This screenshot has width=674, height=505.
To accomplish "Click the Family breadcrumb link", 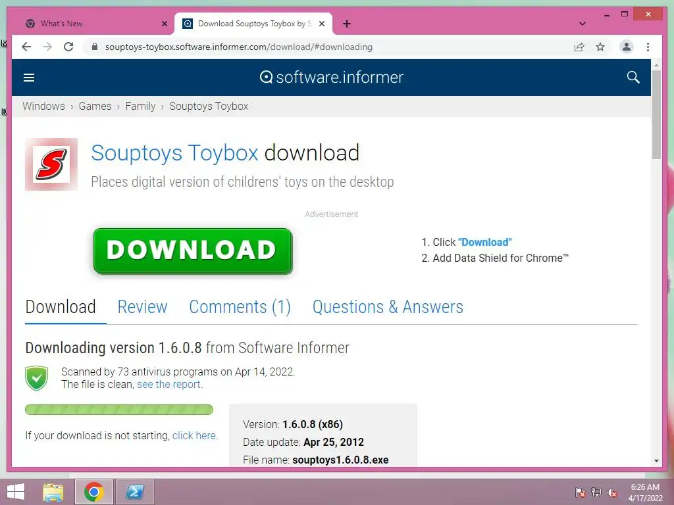I will 141,106.
